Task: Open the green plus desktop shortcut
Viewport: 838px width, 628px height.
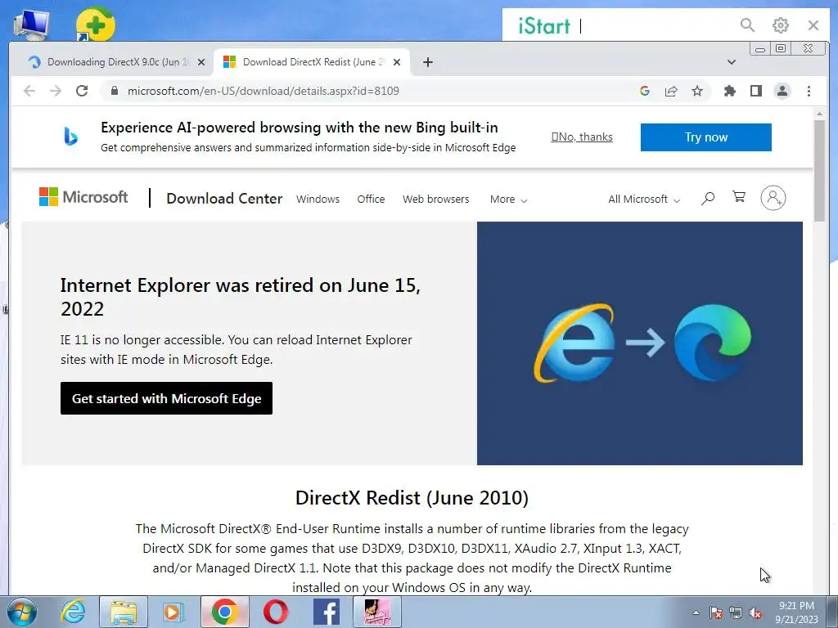Action: tap(95, 25)
